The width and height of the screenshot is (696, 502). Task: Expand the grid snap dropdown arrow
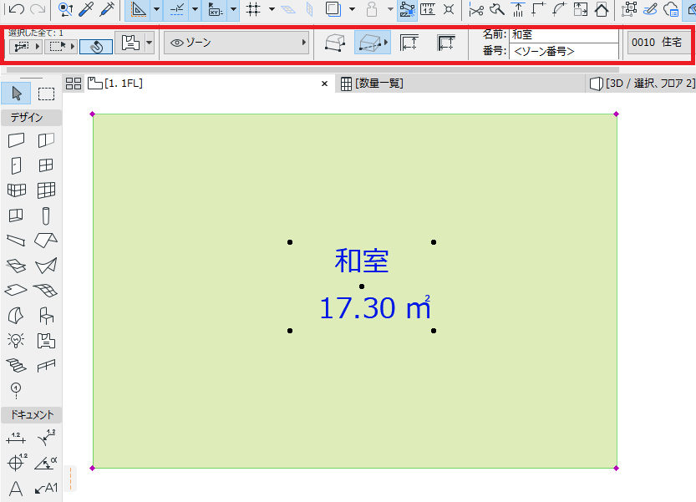(272, 9)
